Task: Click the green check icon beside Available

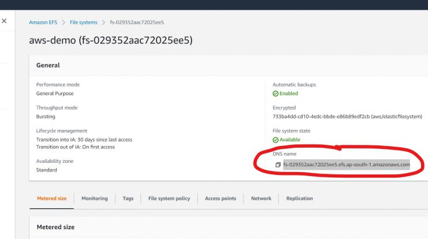Action: click(275, 140)
